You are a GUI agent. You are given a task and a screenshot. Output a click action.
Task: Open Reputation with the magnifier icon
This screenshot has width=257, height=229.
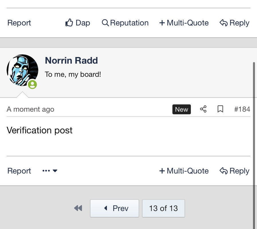click(125, 23)
